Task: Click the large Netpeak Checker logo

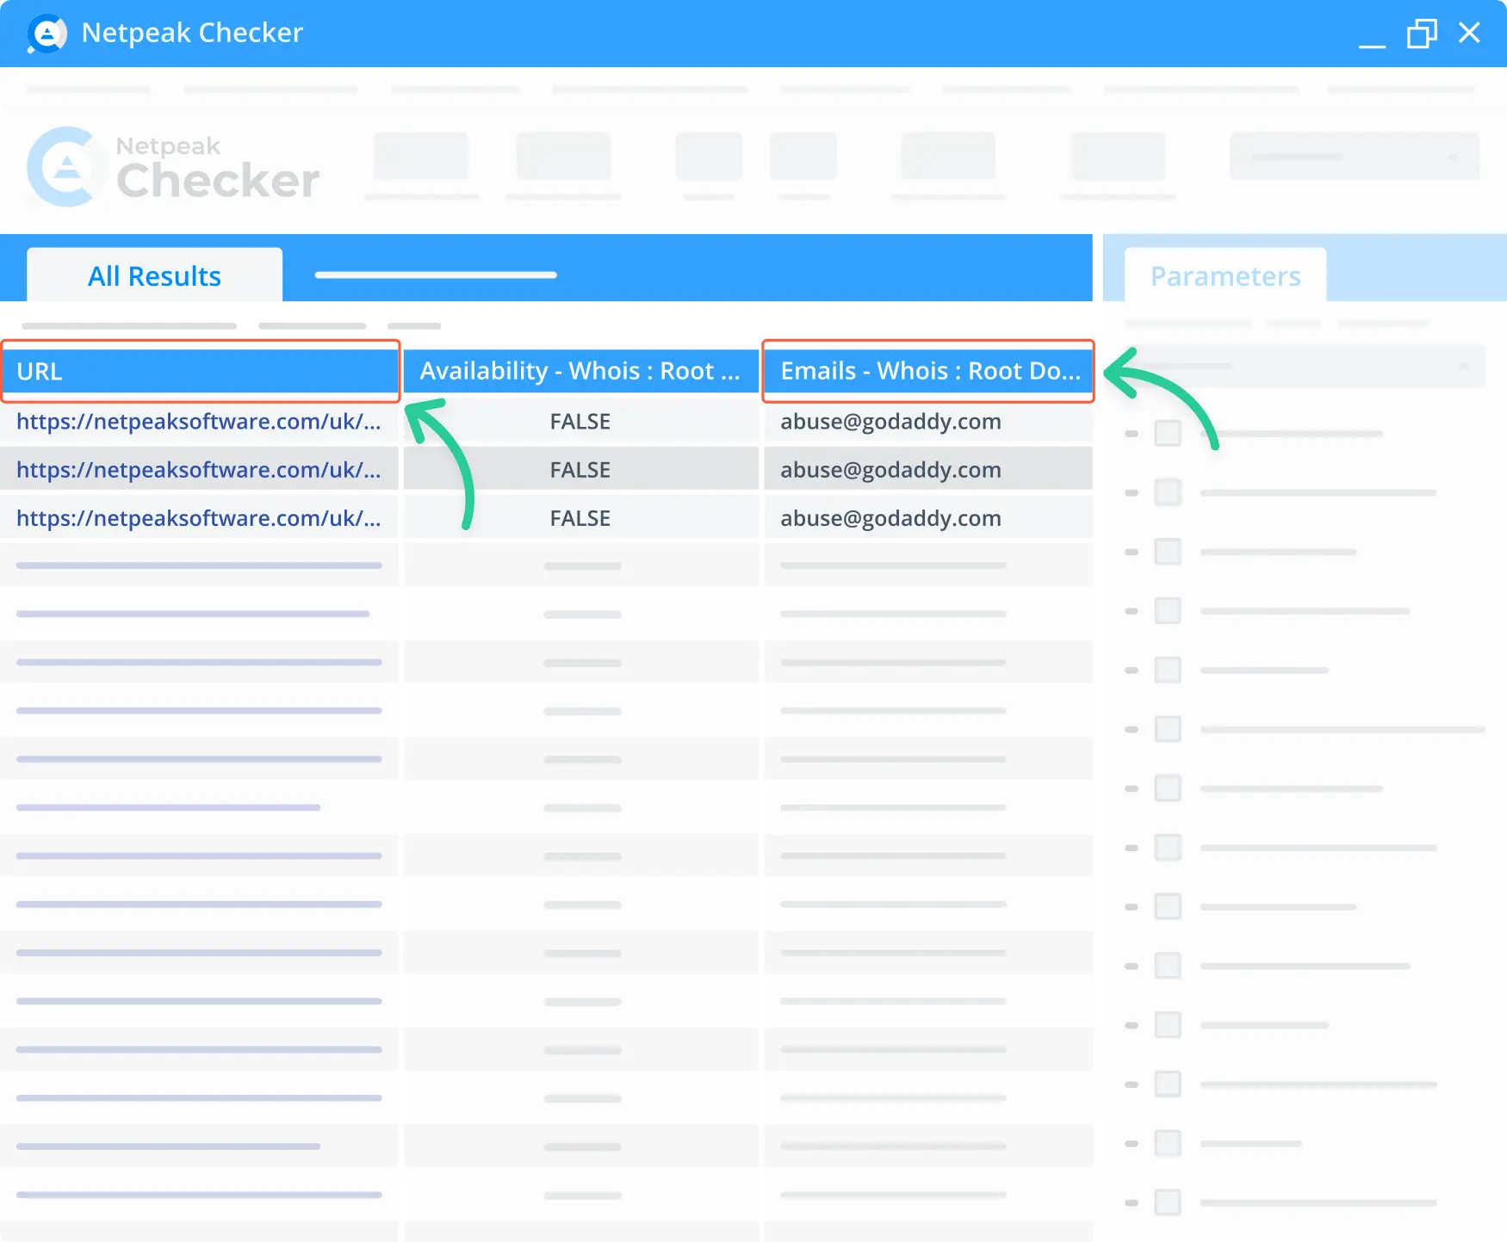Action: [x=173, y=167]
